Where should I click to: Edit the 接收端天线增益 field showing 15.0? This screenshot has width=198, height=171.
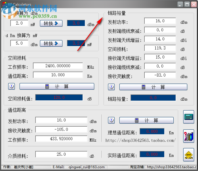click(x=160, y=57)
